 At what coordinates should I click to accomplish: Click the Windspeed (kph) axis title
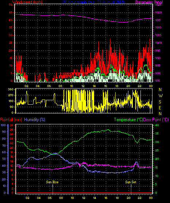[27, 2]
